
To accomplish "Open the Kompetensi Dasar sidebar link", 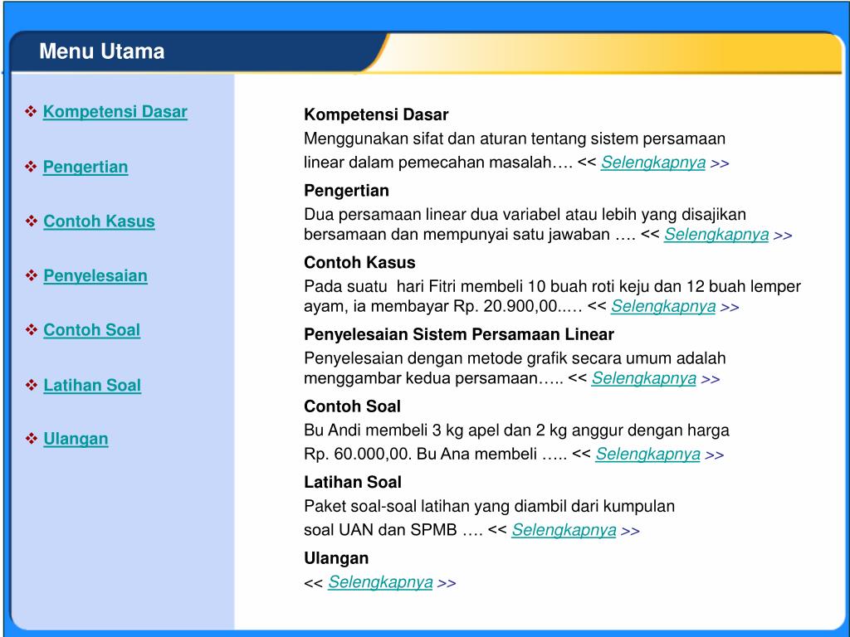I will pyautogui.click(x=115, y=112).
